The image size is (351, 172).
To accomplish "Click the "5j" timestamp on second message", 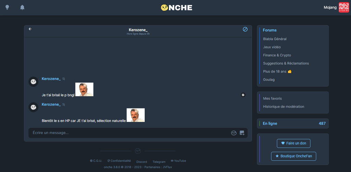I will [x=63, y=104].
